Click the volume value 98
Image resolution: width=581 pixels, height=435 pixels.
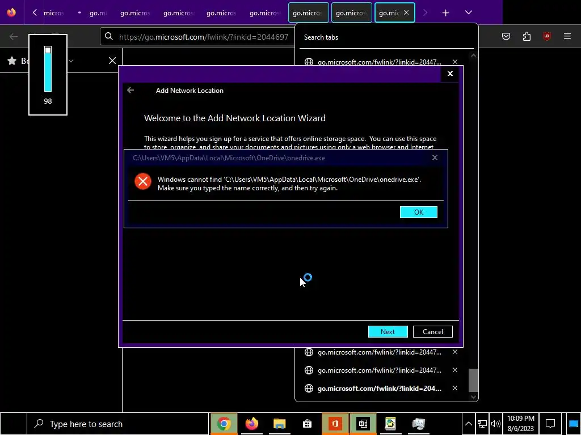pyautogui.click(x=48, y=101)
